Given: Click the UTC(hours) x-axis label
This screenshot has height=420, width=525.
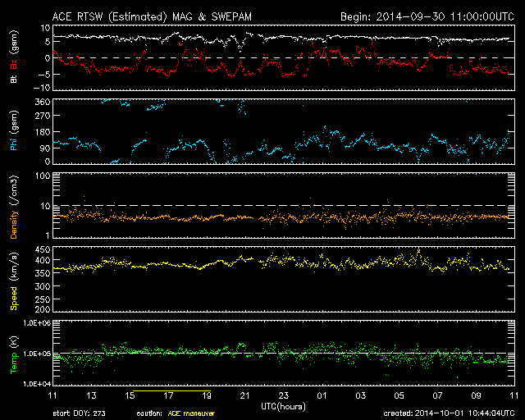Looking at the screenshot, I should click(x=284, y=405).
